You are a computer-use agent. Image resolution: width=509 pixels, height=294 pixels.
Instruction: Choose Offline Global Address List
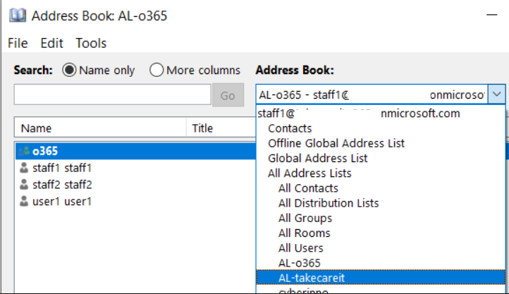pyautogui.click(x=381, y=143)
